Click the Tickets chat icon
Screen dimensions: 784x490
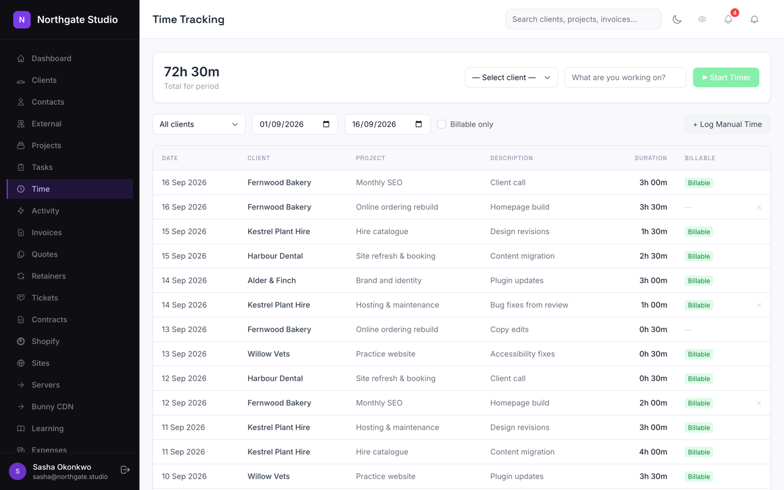(x=21, y=298)
